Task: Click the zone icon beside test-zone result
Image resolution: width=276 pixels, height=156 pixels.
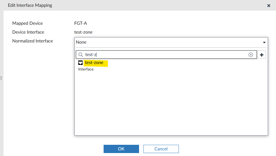Action: 80,63
